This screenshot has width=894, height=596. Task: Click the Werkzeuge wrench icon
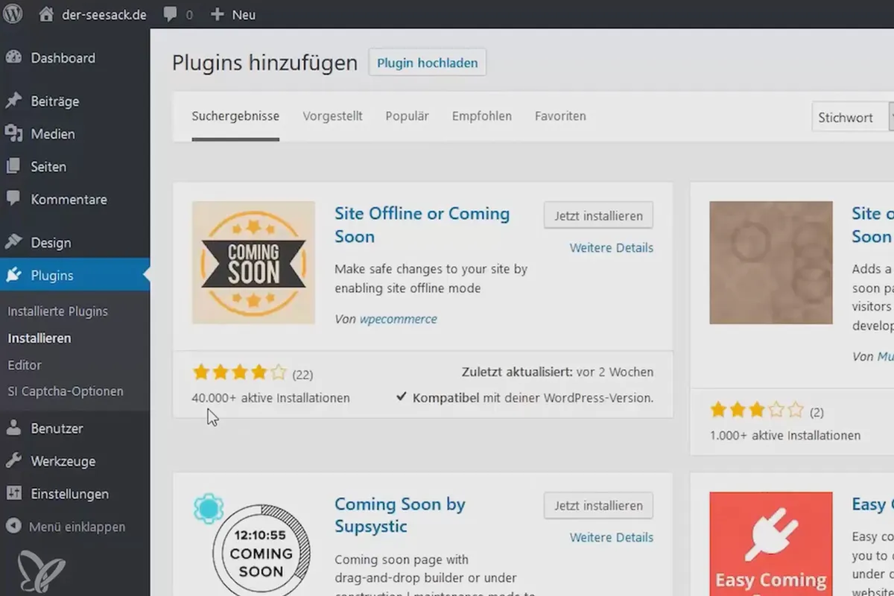tap(13, 461)
